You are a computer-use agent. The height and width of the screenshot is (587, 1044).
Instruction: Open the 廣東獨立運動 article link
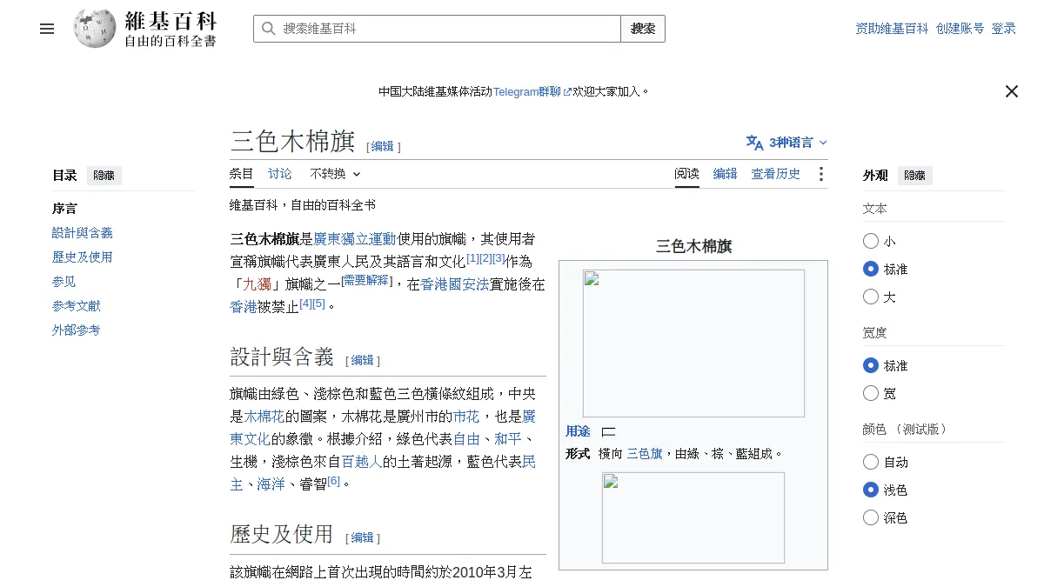[355, 238]
